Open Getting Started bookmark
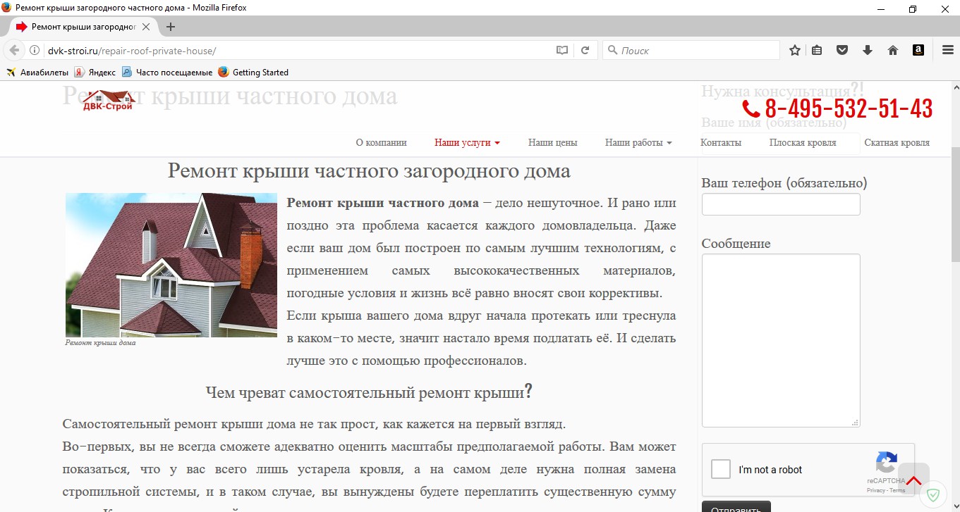 coord(253,72)
